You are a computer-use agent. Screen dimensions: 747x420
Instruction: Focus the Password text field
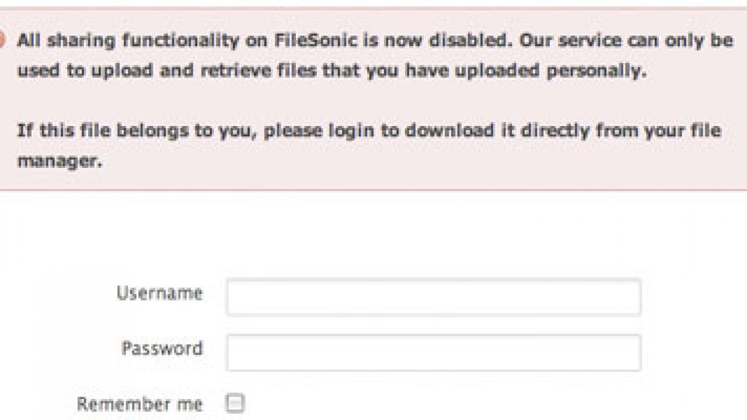click(x=434, y=352)
